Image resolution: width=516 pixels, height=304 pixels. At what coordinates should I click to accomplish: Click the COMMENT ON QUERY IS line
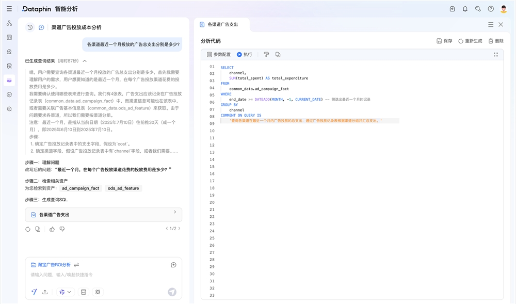241,116
